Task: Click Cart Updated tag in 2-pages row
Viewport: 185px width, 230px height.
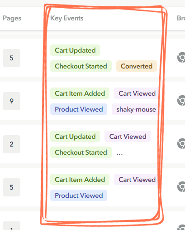Action: pos(75,137)
